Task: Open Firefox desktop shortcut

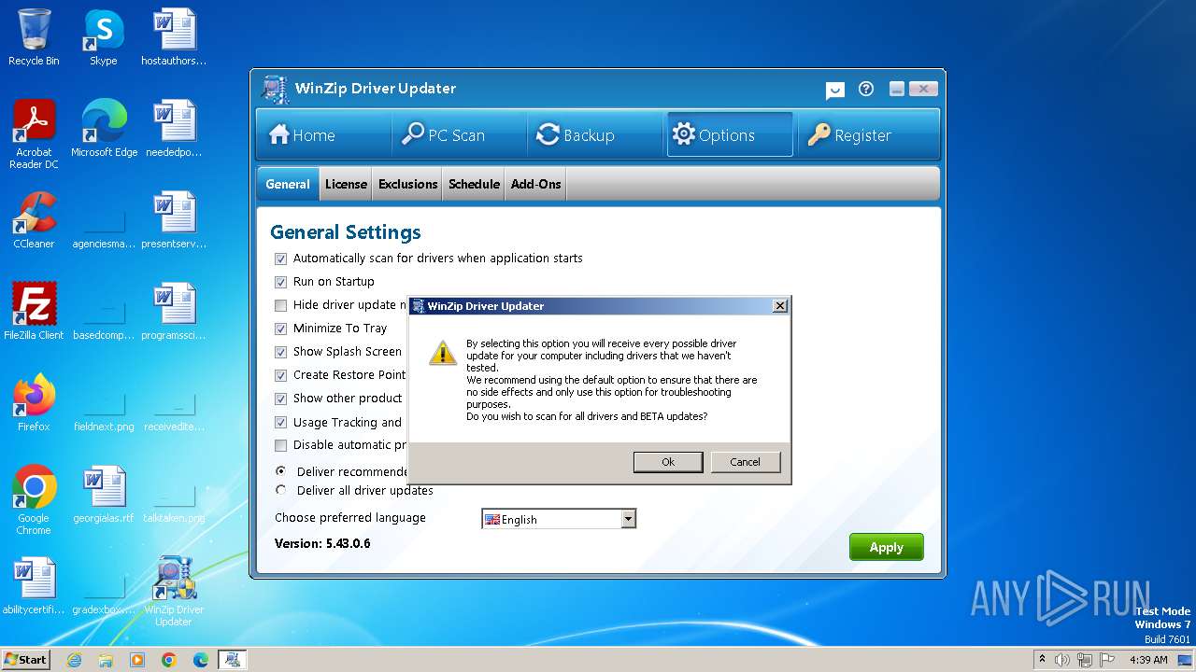Action: [34, 402]
